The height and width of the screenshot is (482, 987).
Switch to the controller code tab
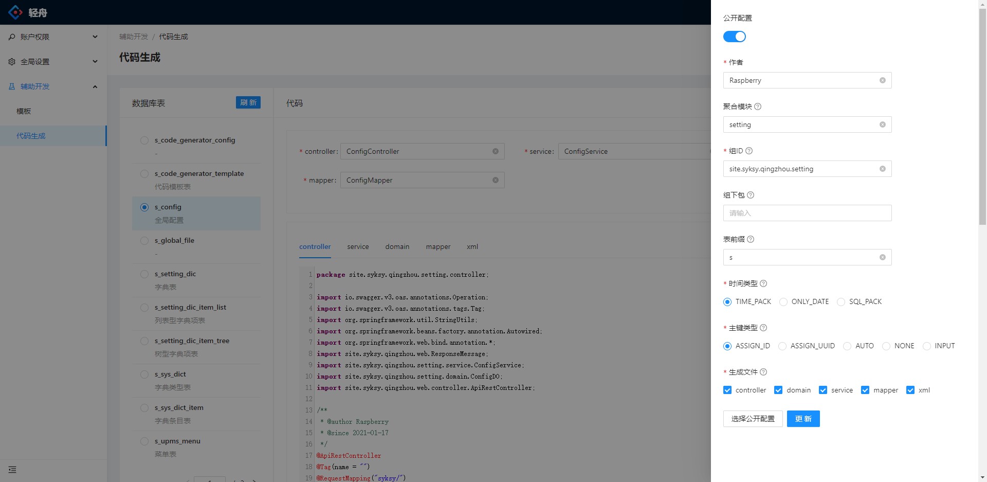[x=315, y=247]
